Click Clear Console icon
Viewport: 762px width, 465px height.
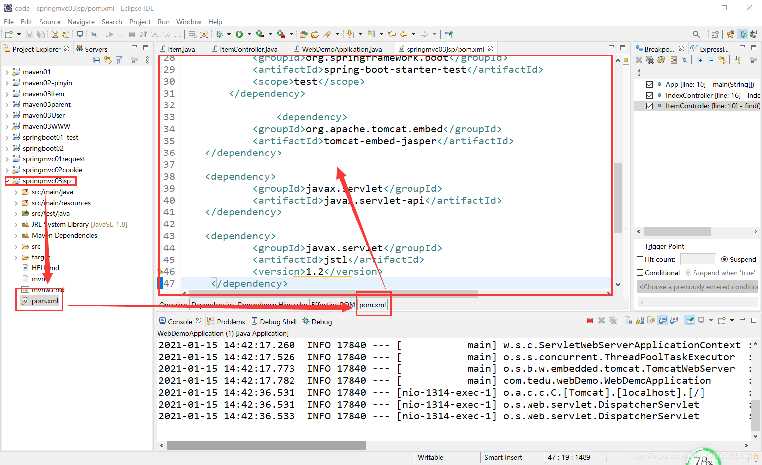click(628, 320)
